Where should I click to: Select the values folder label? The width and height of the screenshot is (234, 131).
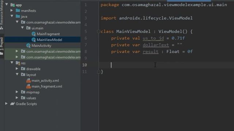coord(31,98)
